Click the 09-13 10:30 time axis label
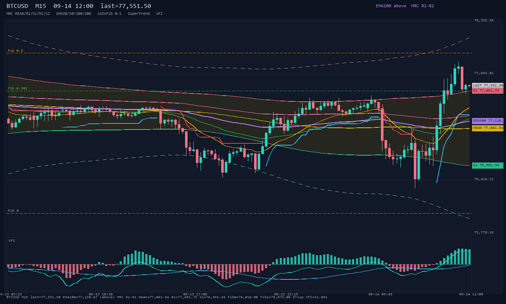This screenshot has height=304, width=506. point(101,294)
